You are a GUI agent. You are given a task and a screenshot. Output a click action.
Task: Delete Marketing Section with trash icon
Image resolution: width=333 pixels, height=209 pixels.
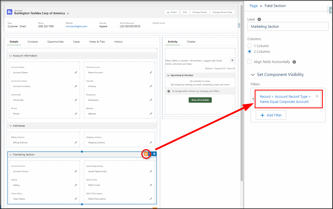(x=154, y=154)
